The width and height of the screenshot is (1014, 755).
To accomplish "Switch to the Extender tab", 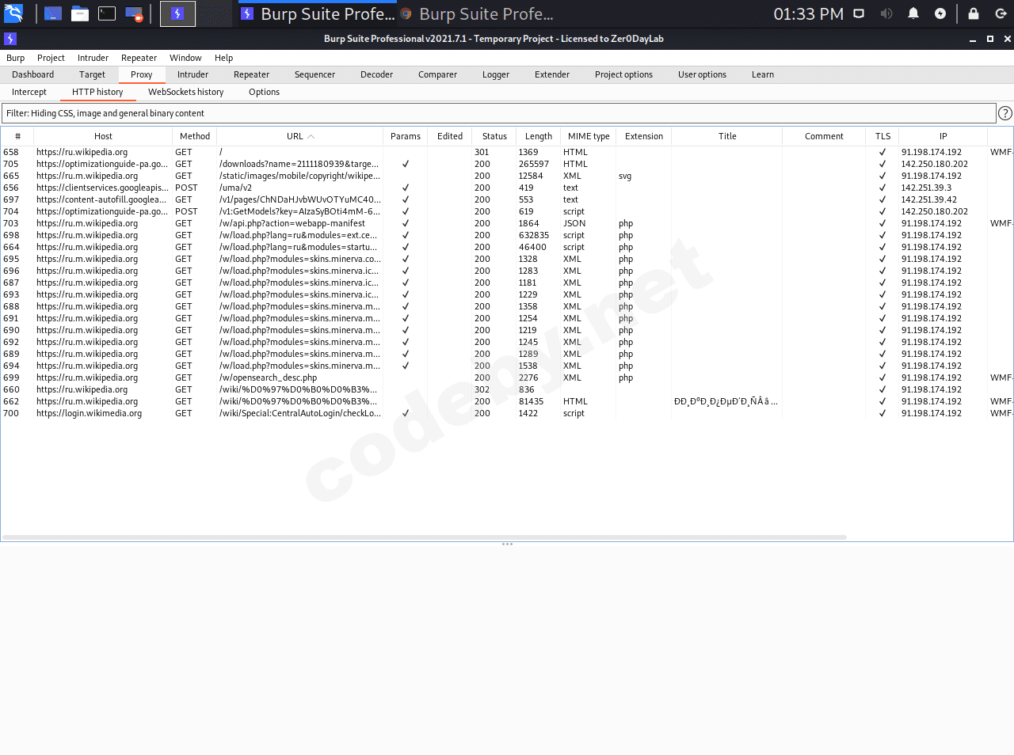I will (x=552, y=74).
